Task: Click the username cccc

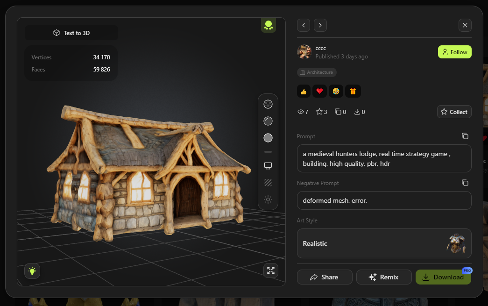Action: [320, 48]
